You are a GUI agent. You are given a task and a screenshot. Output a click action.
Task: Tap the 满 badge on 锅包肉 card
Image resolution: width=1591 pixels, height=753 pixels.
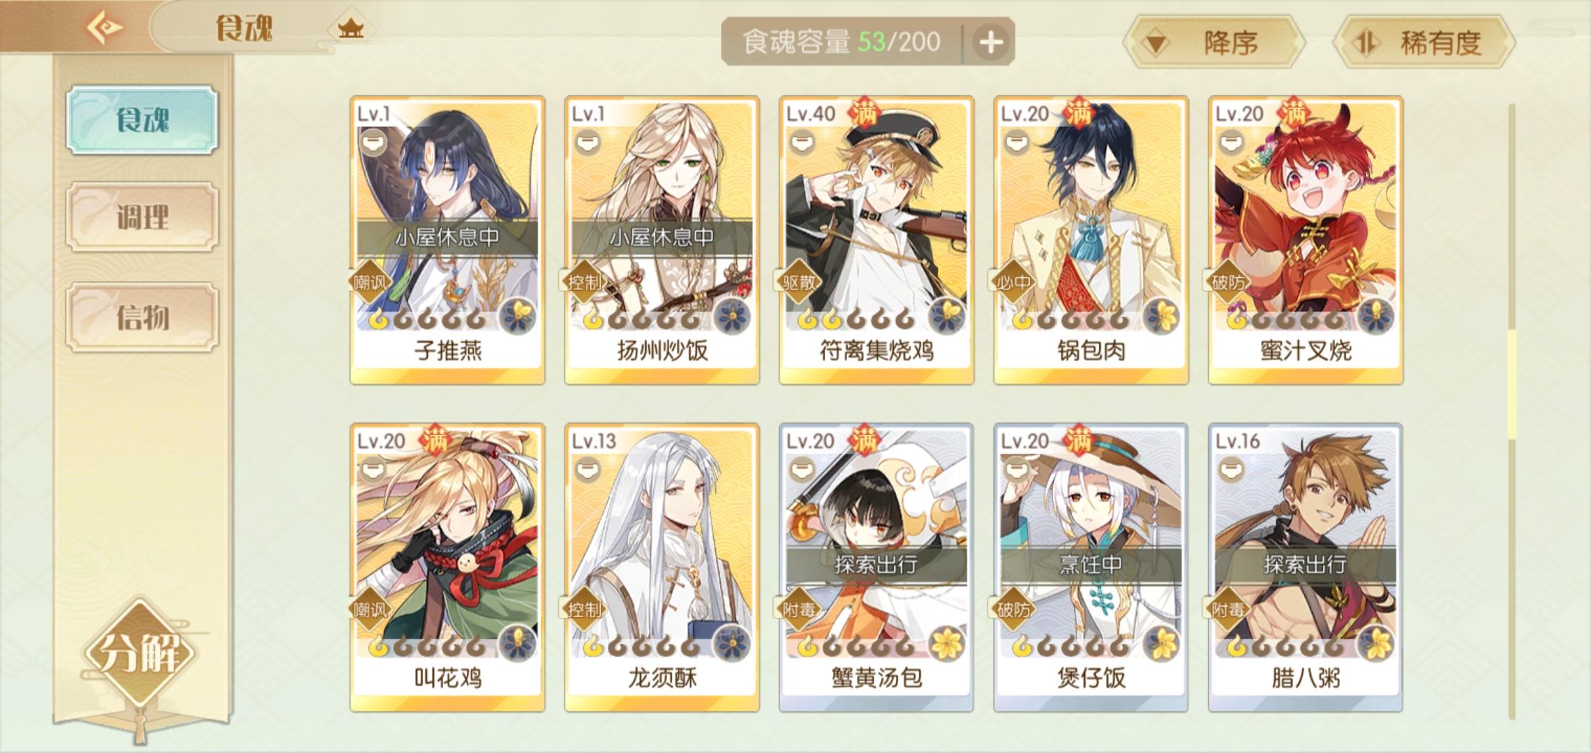[x=1080, y=112]
